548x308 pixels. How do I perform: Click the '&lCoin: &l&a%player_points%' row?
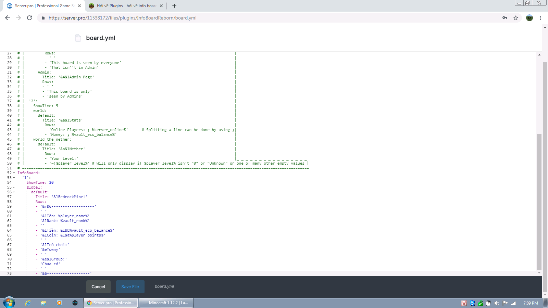(71, 235)
